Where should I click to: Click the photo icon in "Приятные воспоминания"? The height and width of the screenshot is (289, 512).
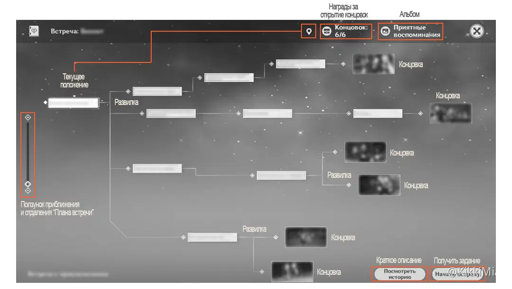point(386,31)
